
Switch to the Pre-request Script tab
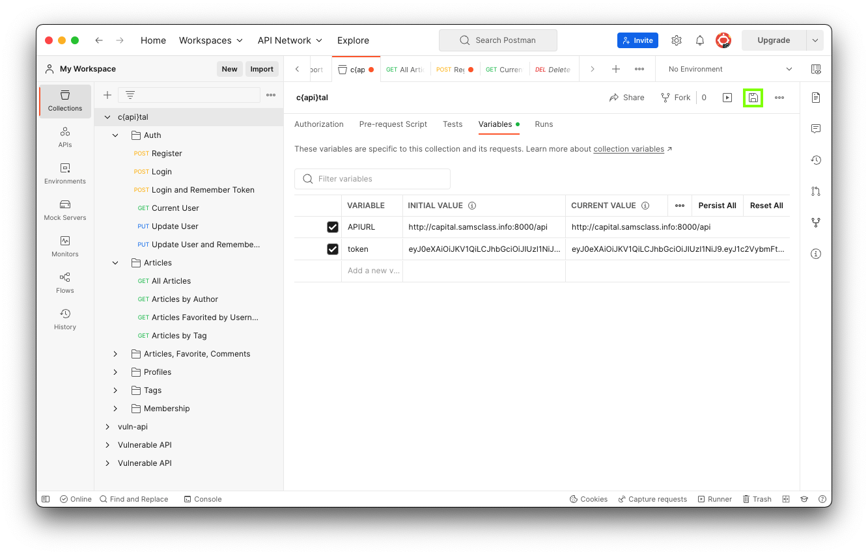(393, 124)
